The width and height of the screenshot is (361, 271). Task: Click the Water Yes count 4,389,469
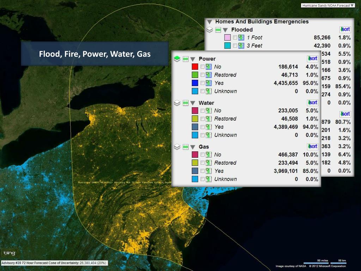pyautogui.click(x=286, y=127)
